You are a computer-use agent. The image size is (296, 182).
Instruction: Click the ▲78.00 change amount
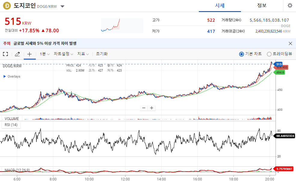(x=50, y=31)
